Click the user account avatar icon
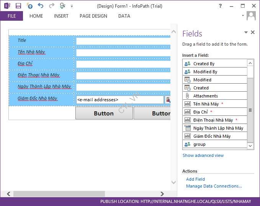 [251, 16]
